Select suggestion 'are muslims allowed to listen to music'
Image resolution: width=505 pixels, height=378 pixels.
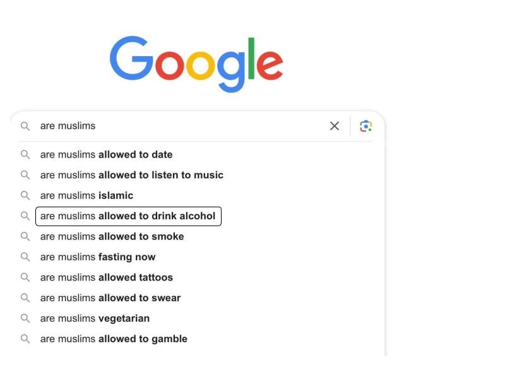click(x=131, y=175)
